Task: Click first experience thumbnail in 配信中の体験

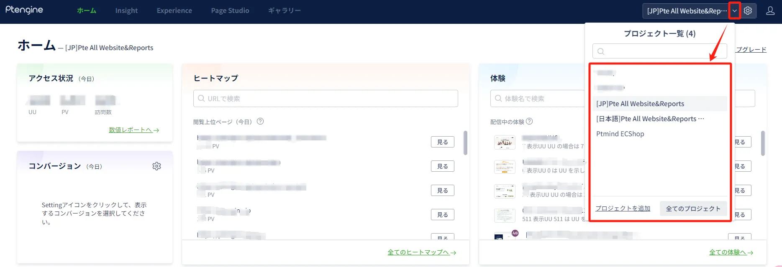Action: (x=505, y=142)
